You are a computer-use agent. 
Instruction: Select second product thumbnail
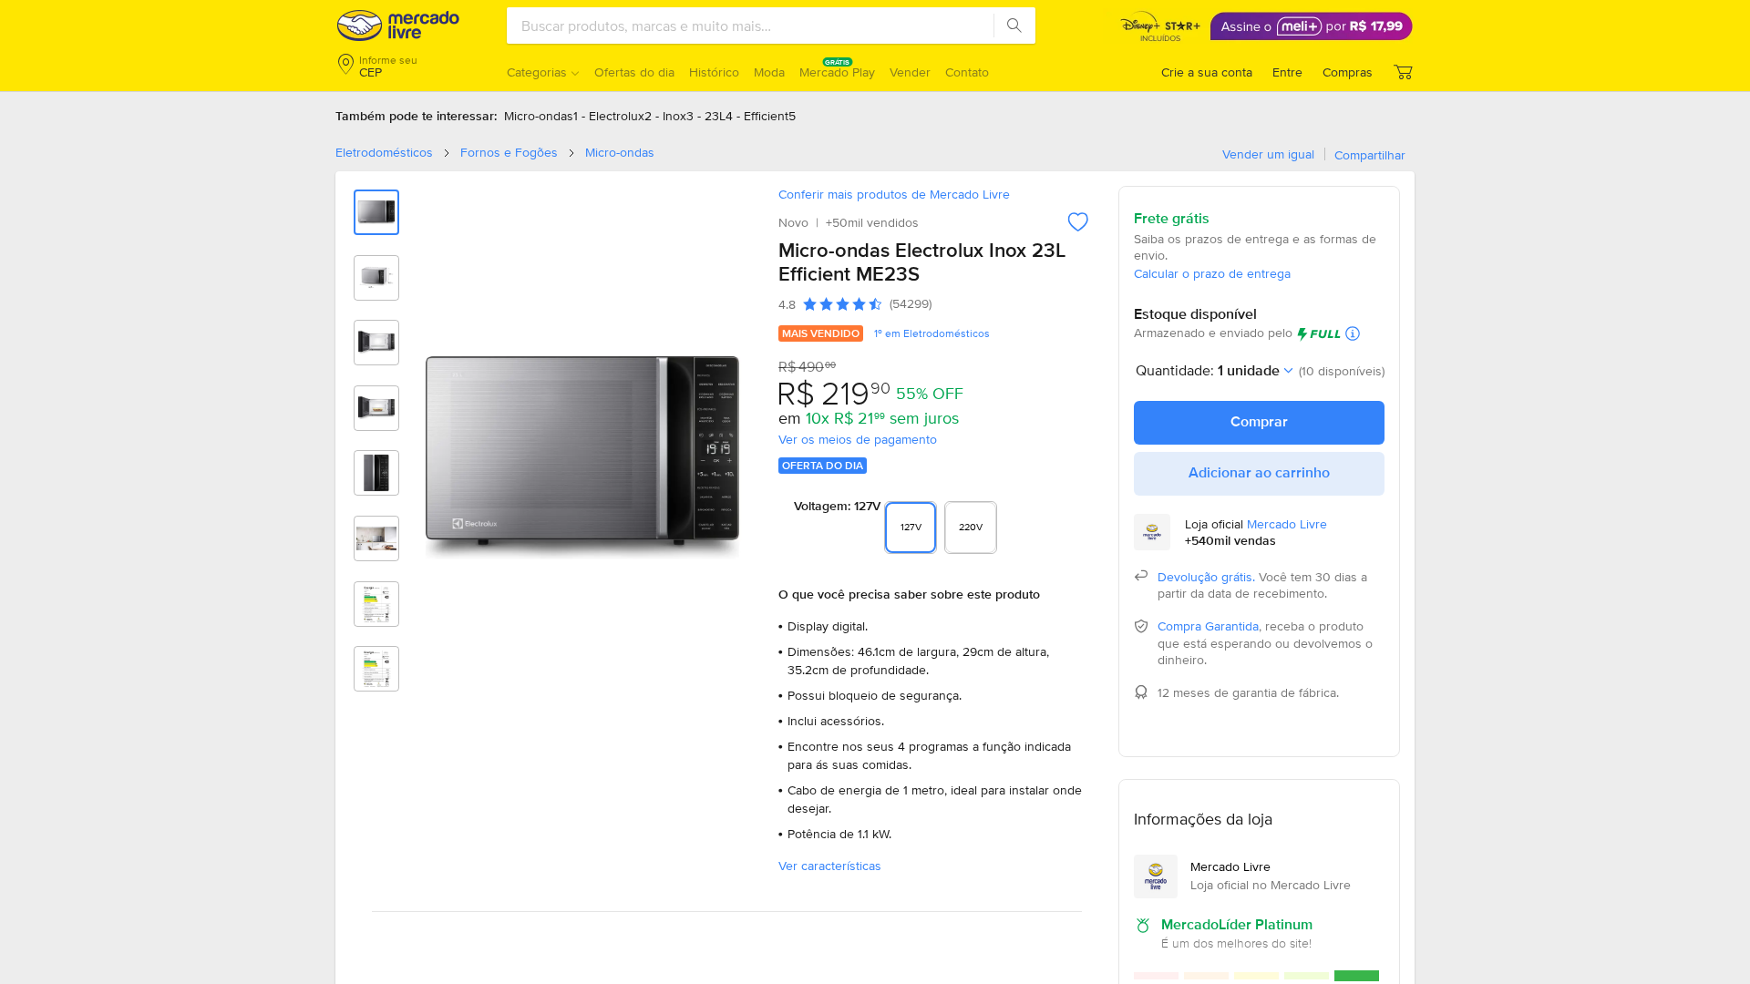pyautogui.click(x=376, y=278)
